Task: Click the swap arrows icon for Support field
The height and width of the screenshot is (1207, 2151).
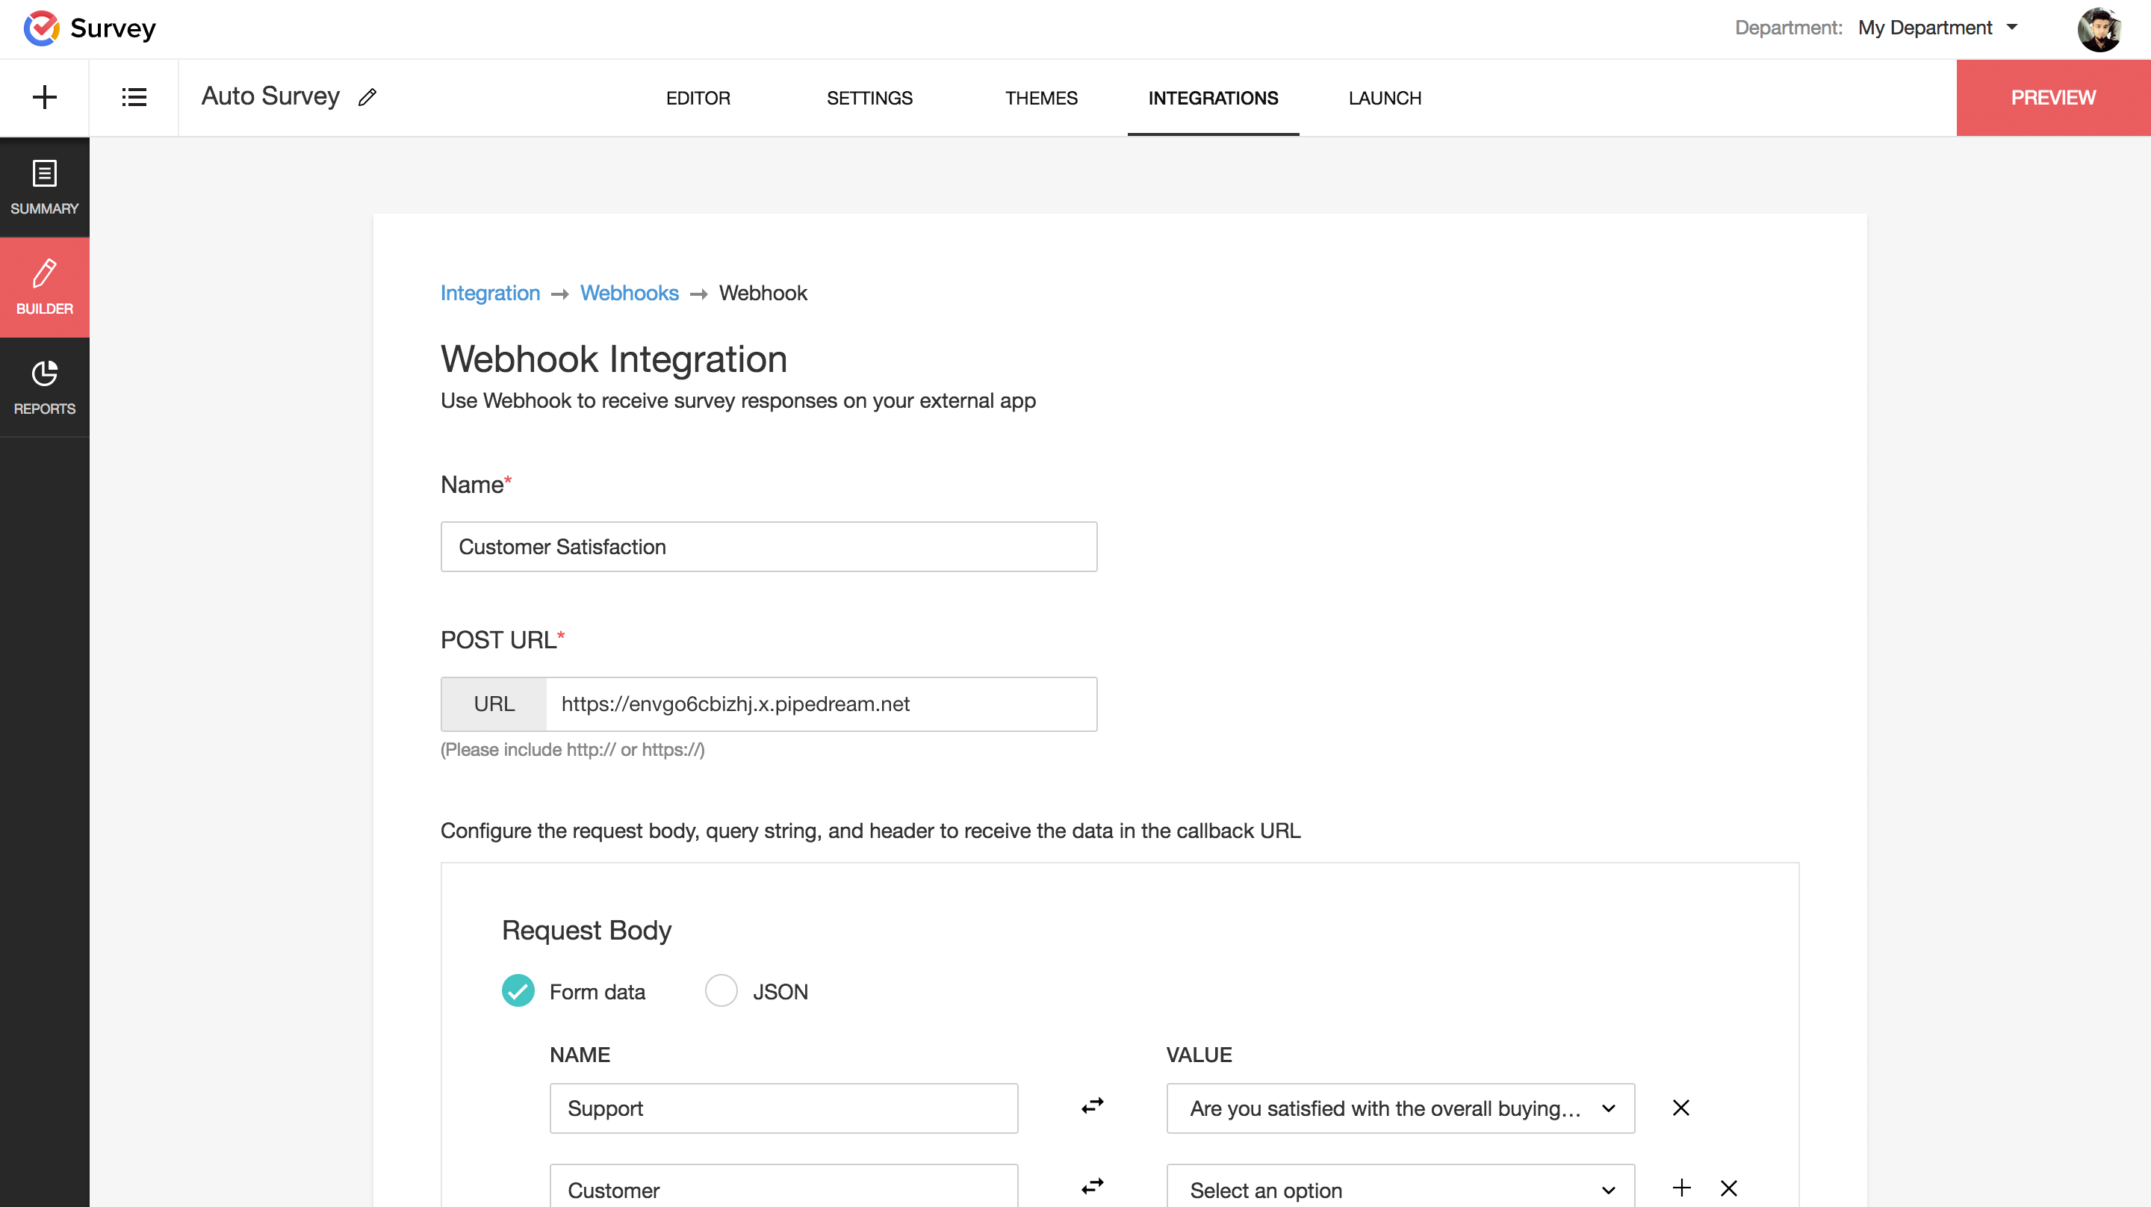Action: tap(1093, 1106)
